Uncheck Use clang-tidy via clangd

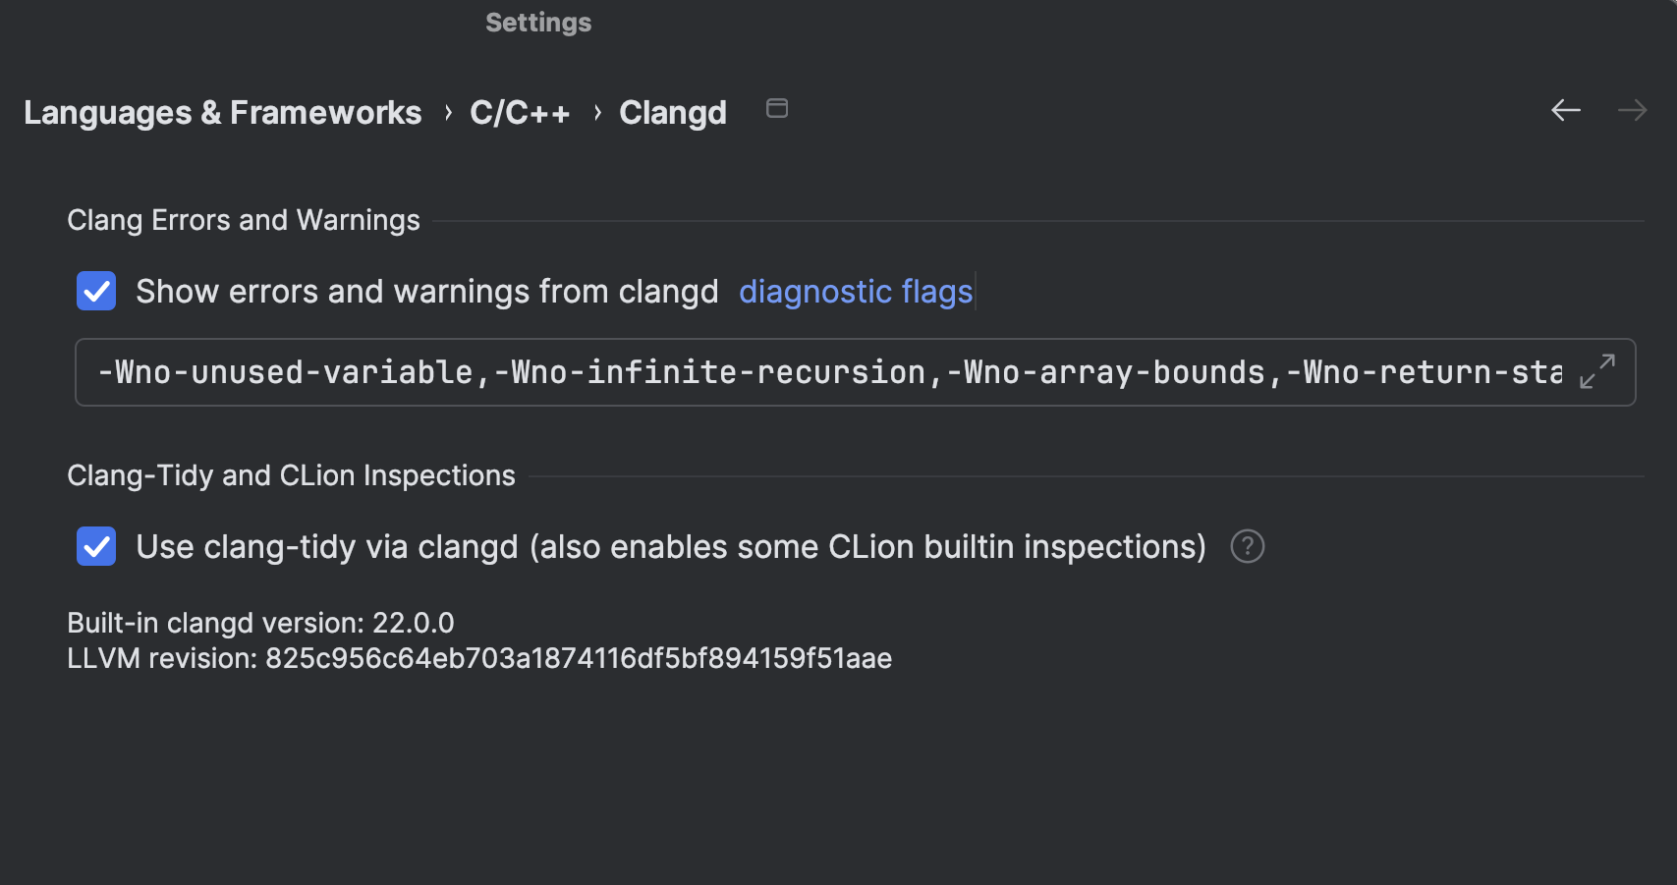tap(95, 547)
